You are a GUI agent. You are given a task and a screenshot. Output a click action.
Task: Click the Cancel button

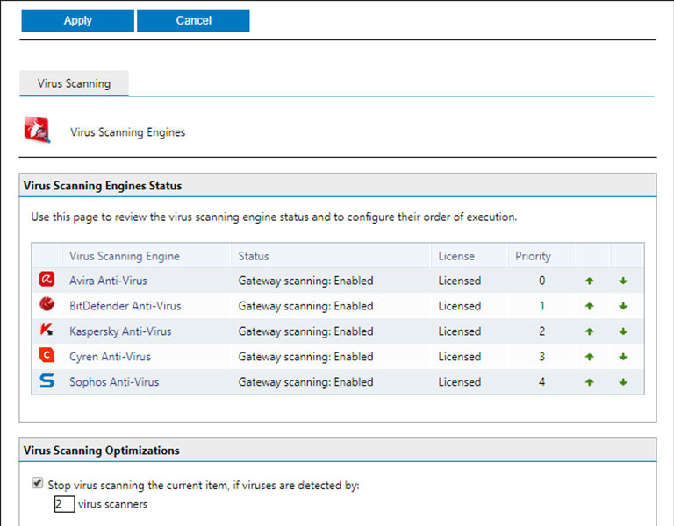coord(193,21)
